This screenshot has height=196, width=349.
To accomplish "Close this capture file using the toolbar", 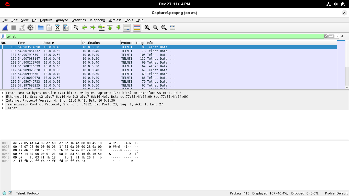I will tap(57, 28).
